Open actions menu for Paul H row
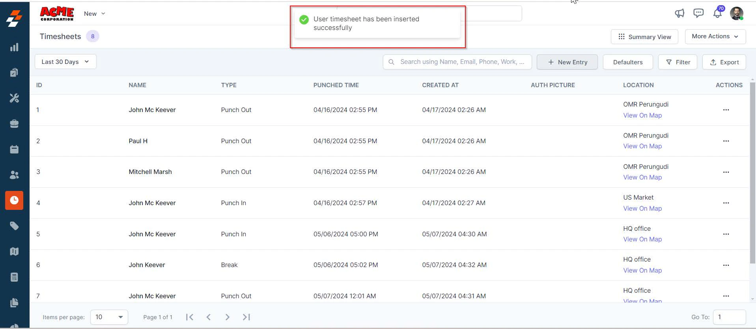 click(x=726, y=141)
